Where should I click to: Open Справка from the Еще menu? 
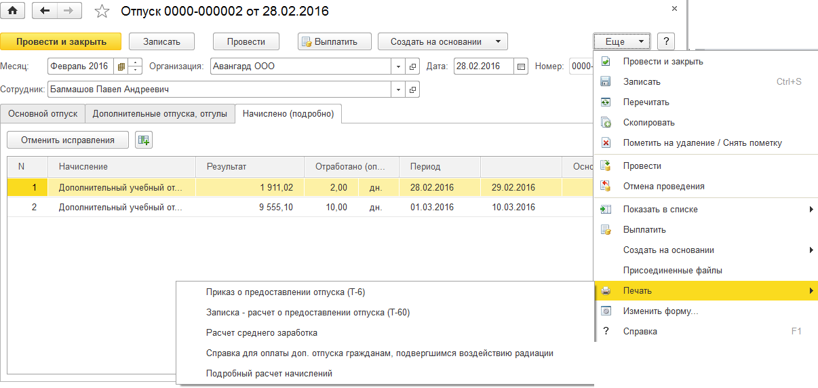[x=705, y=332]
